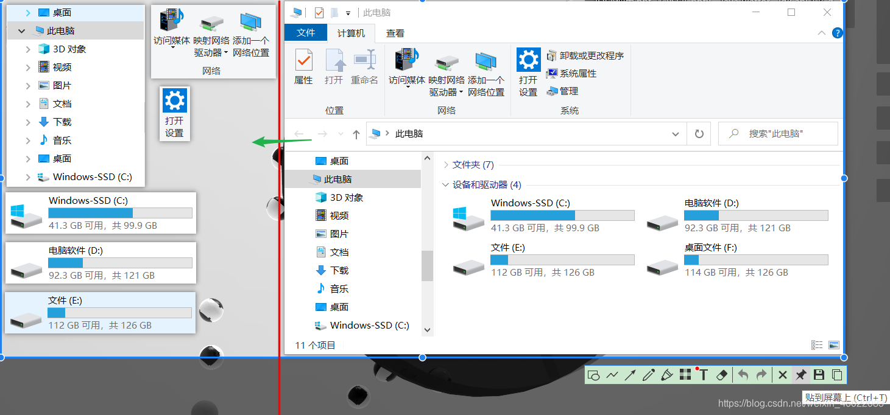Open the 文件 menu

305,33
